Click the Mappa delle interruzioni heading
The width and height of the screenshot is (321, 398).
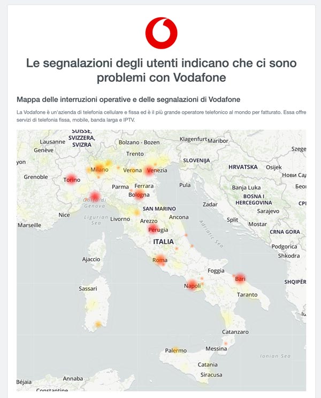tap(128, 99)
